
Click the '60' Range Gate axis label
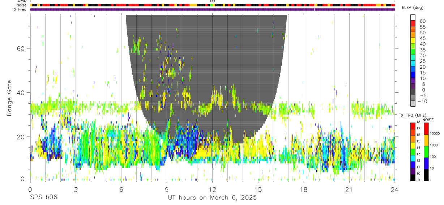pos(21,48)
